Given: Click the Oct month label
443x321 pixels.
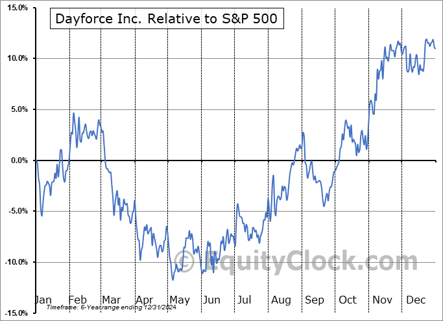Looking at the screenshot, I should pos(347,300).
